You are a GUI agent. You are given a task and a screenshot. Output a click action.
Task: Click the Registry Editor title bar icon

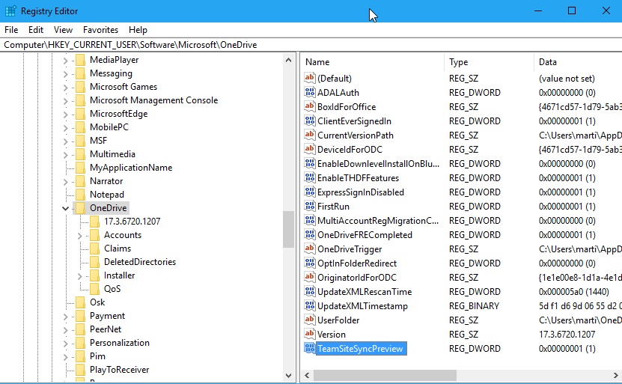click(x=10, y=11)
